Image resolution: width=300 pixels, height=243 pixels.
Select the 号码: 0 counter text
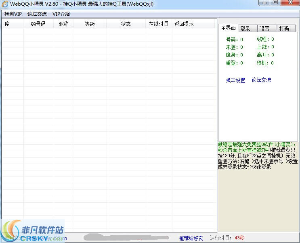234,39
